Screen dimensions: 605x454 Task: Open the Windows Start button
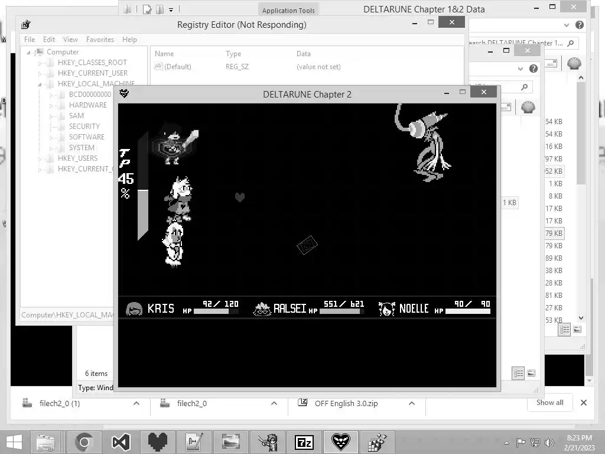(14, 442)
